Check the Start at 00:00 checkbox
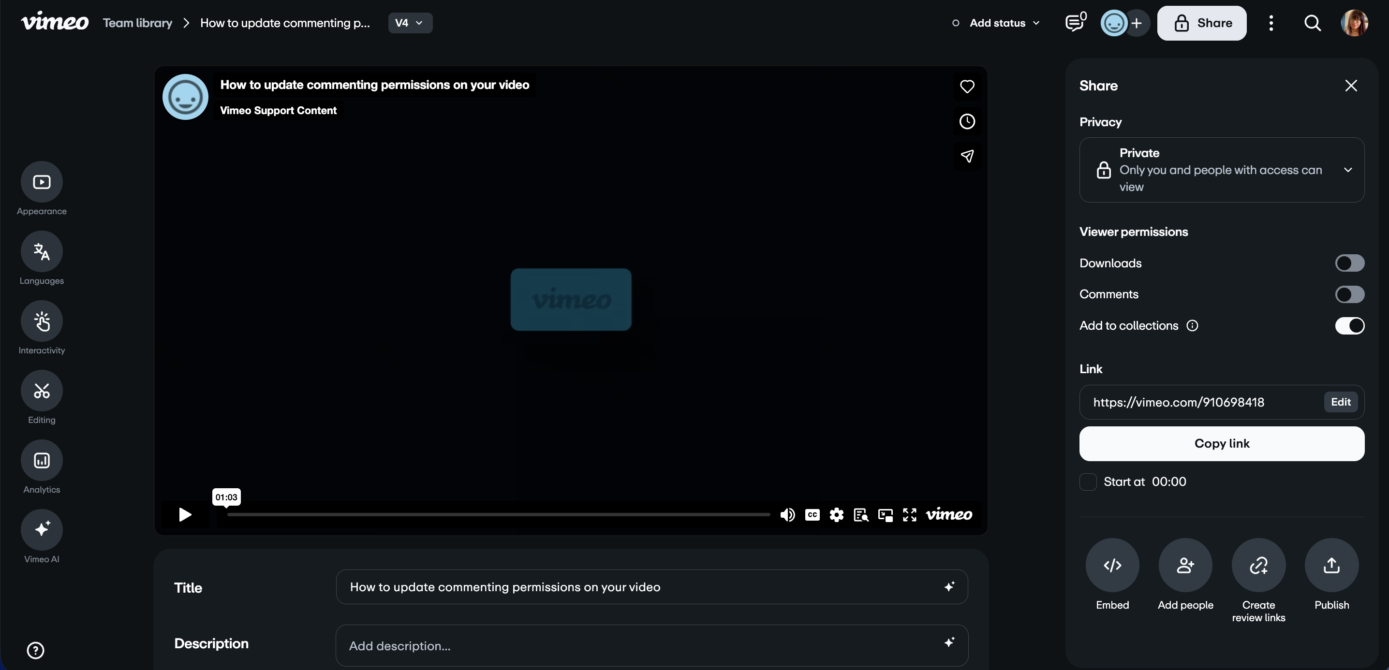The image size is (1389, 670). 1088,481
